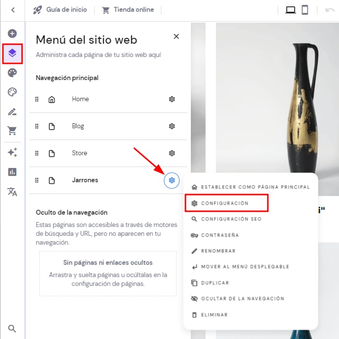Click the undo arrow
Viewport: 339px width, 339px height.
330,10
